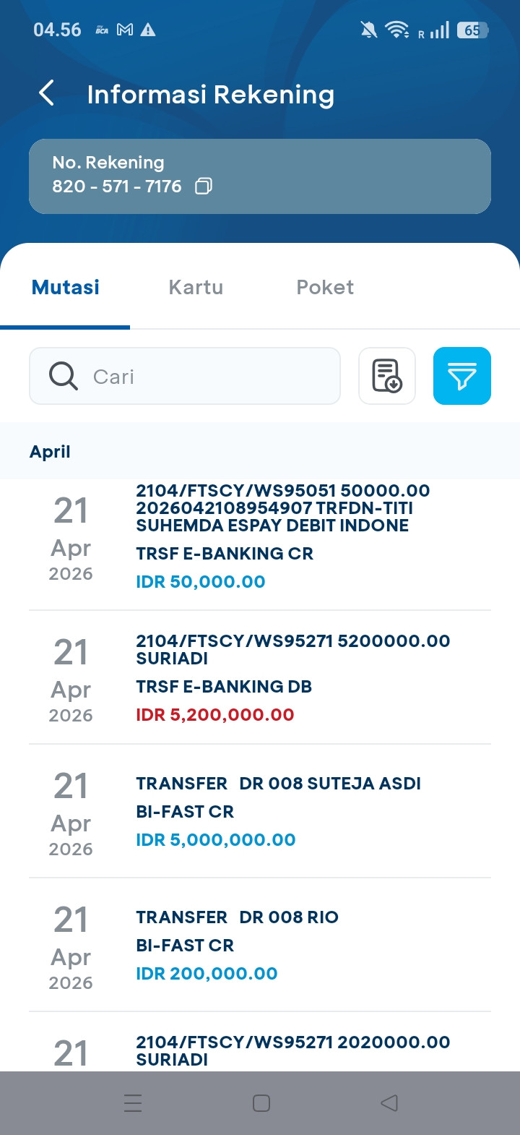Tap the warning triangle icon in status bar

[148, 30]
